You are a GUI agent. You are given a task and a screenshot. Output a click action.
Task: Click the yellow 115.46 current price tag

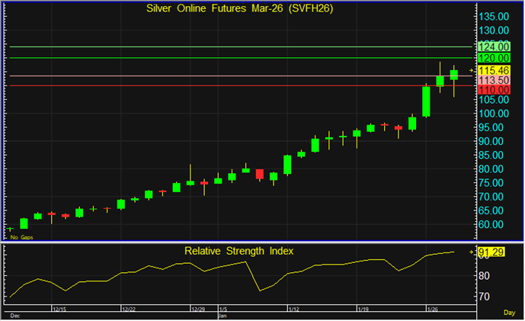[494, 70]
